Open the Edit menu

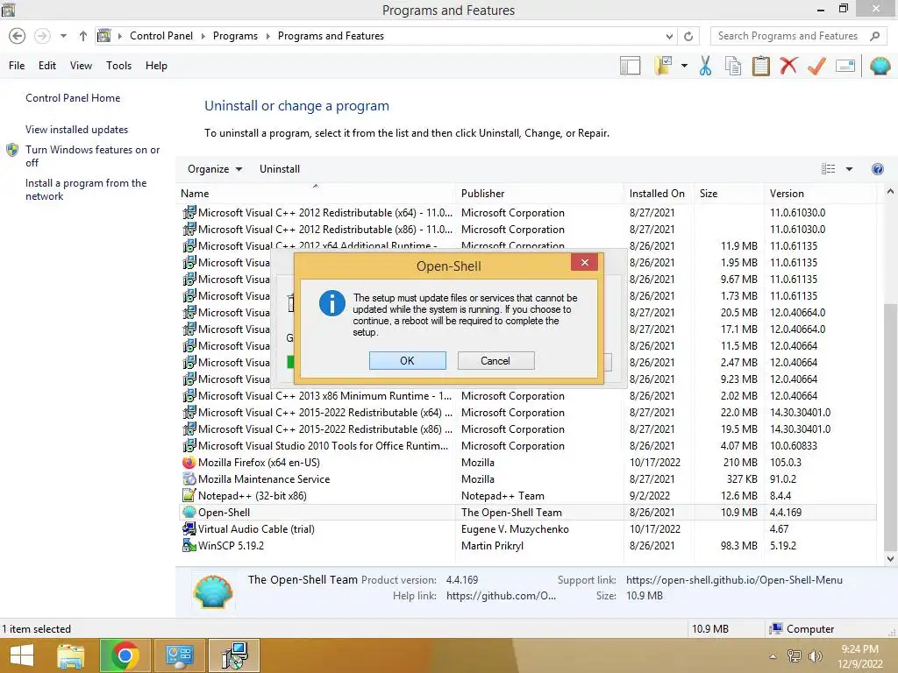pos(47,66)
